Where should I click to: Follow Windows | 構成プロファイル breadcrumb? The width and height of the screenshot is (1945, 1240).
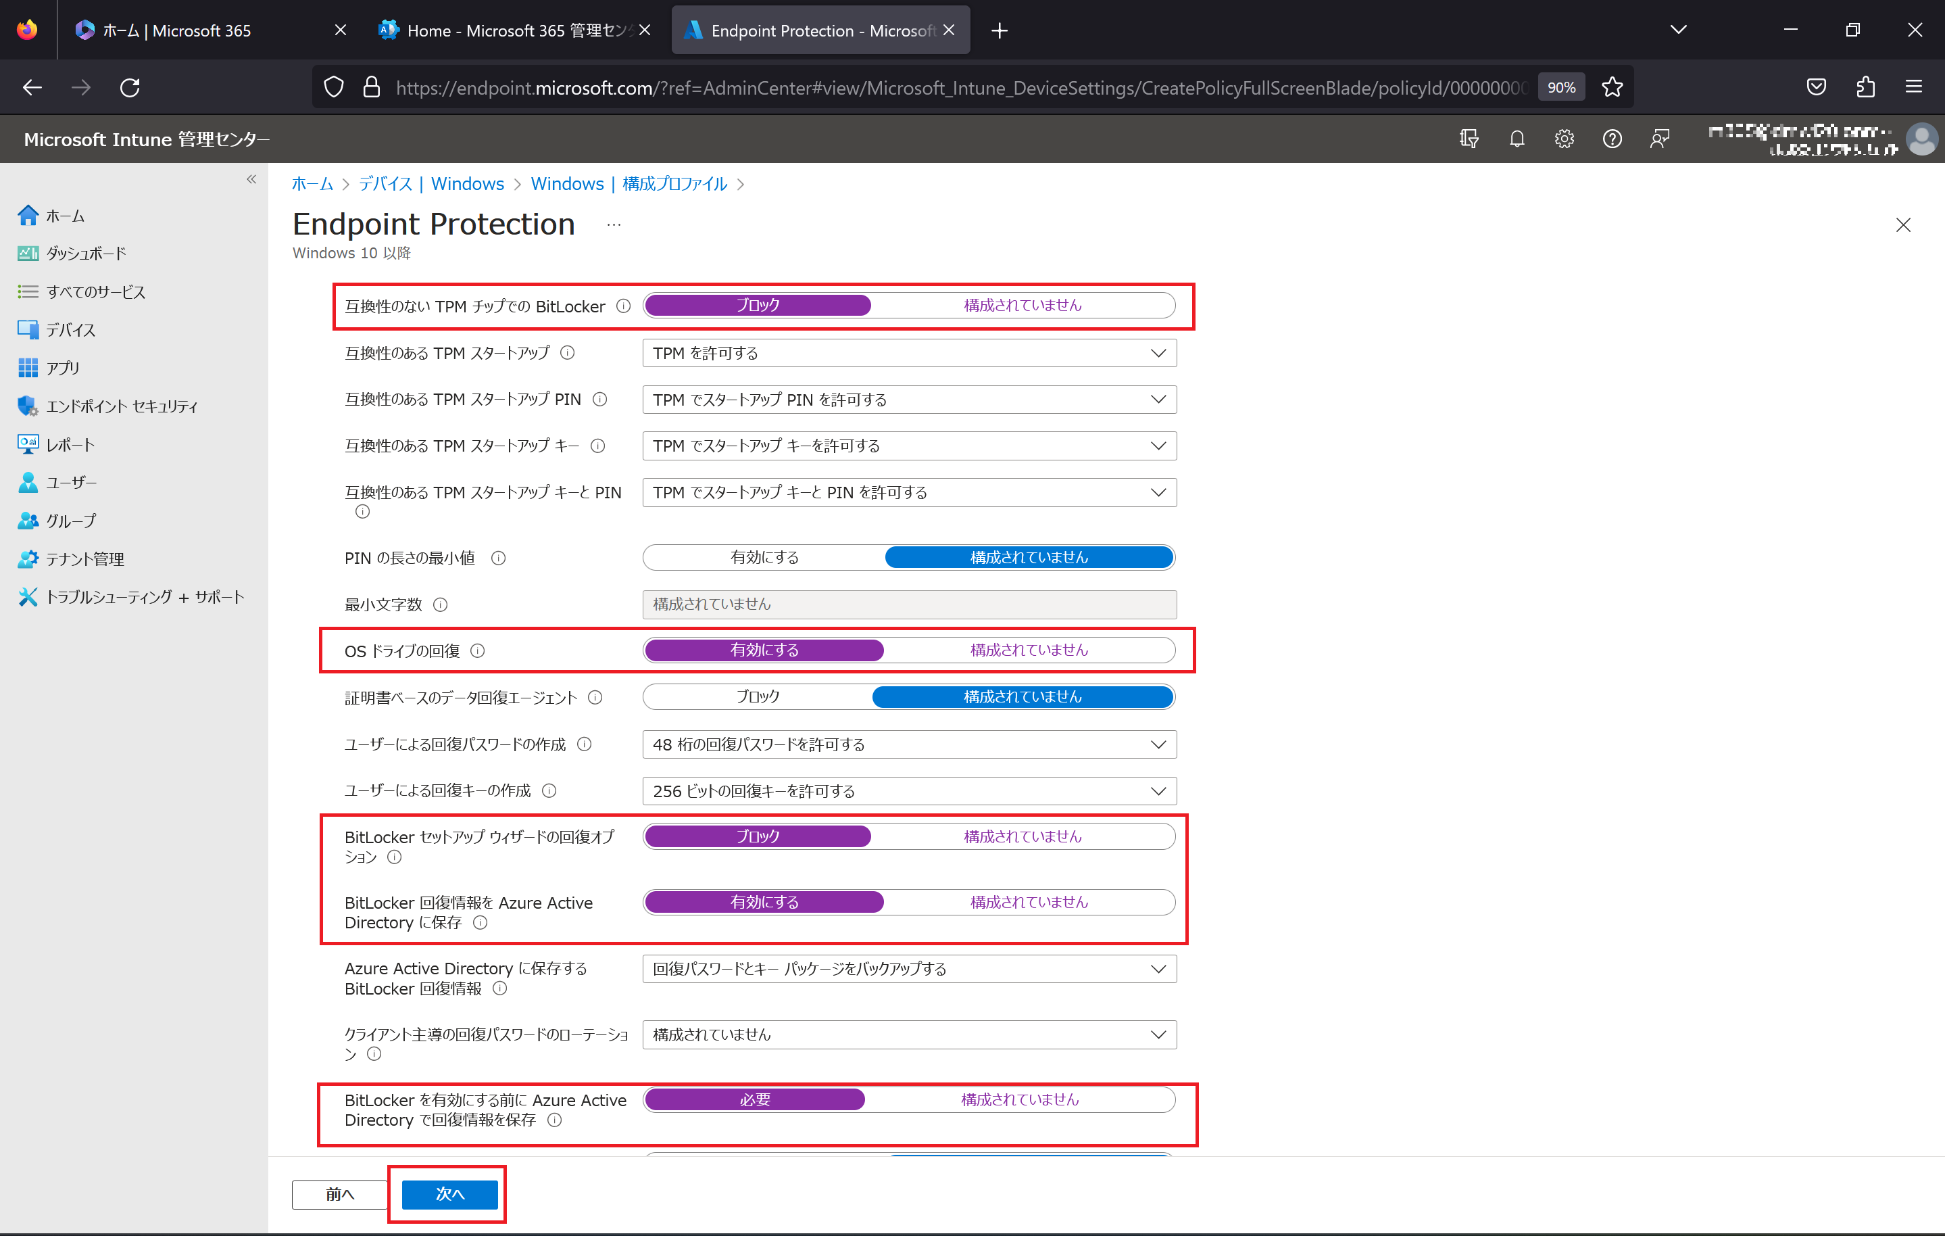[629, 185]
